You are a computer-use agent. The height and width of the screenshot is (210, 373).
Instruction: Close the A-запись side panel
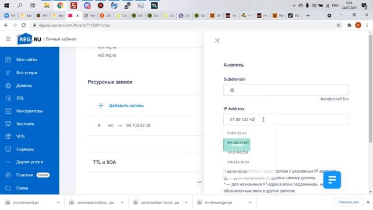217,40
